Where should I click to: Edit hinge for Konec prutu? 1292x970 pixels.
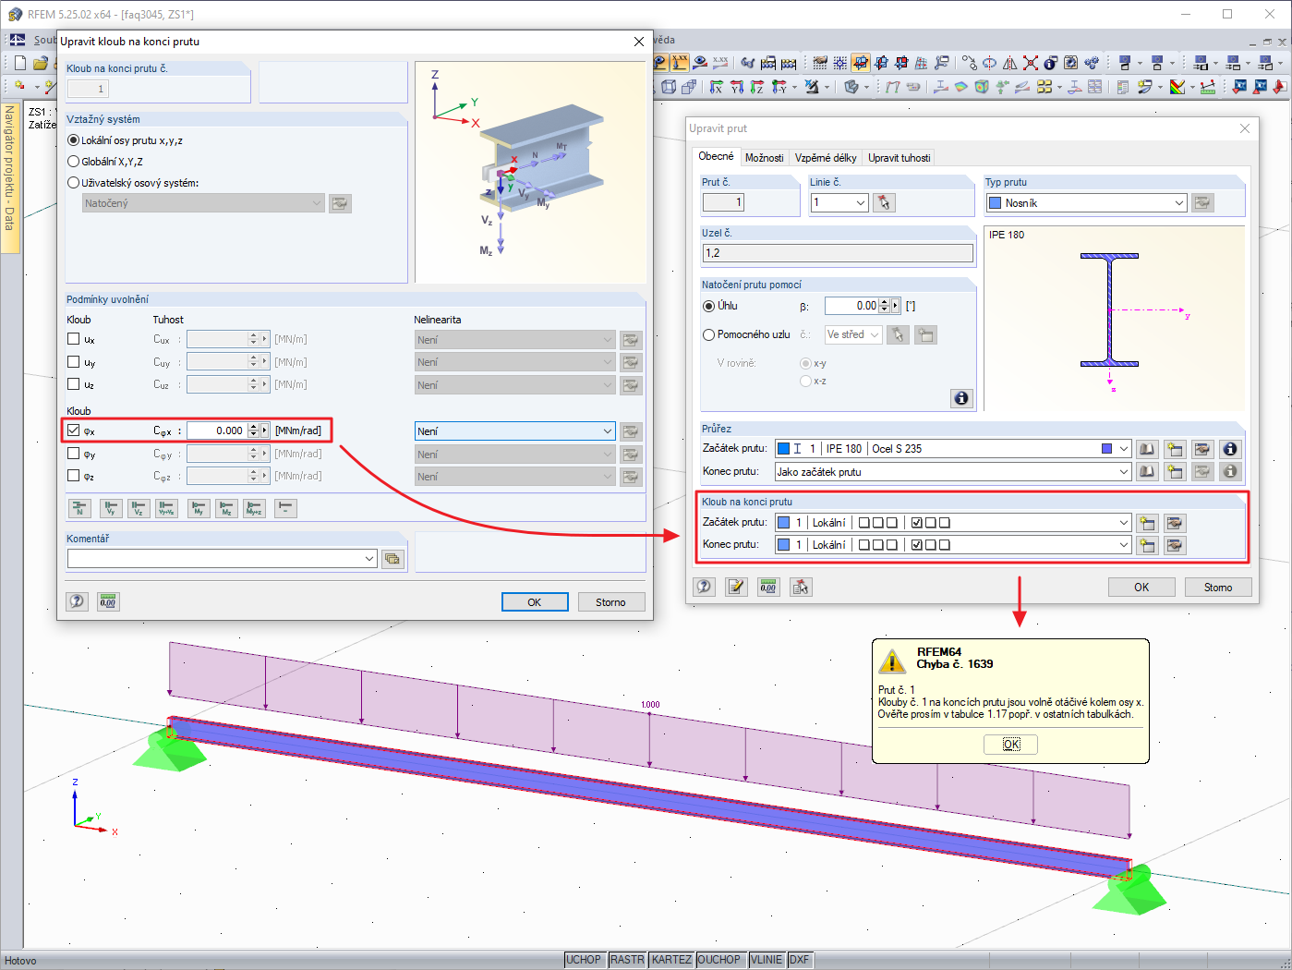(x=1175, y=545)
